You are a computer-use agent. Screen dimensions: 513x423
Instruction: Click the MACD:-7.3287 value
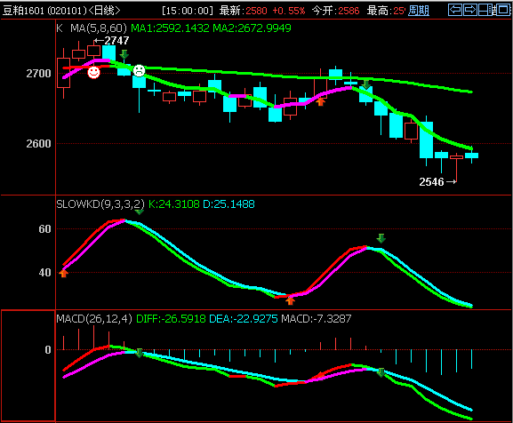tap(317, 319)
